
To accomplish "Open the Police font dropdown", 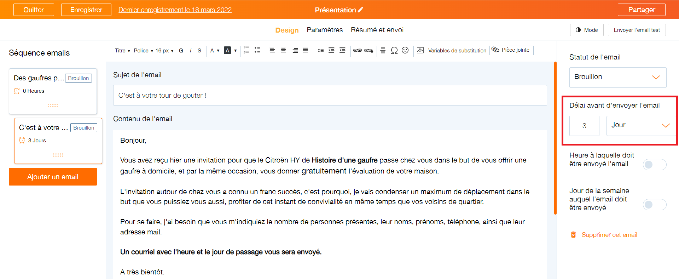I will [x=143, y=51].
